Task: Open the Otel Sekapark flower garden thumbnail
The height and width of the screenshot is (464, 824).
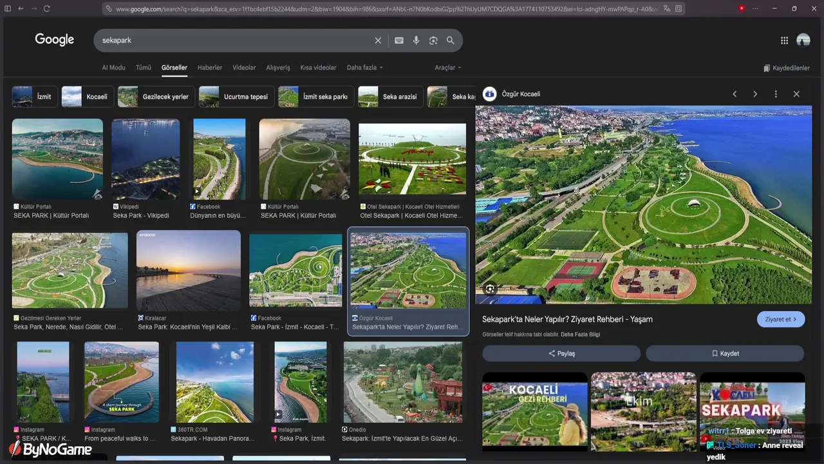Action: 412,159
